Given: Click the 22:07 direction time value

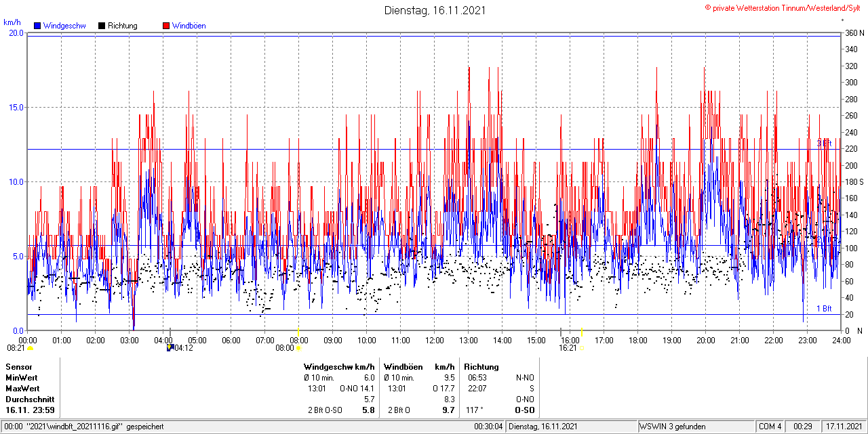Looking at the screenshot, I should coord(477,389).
